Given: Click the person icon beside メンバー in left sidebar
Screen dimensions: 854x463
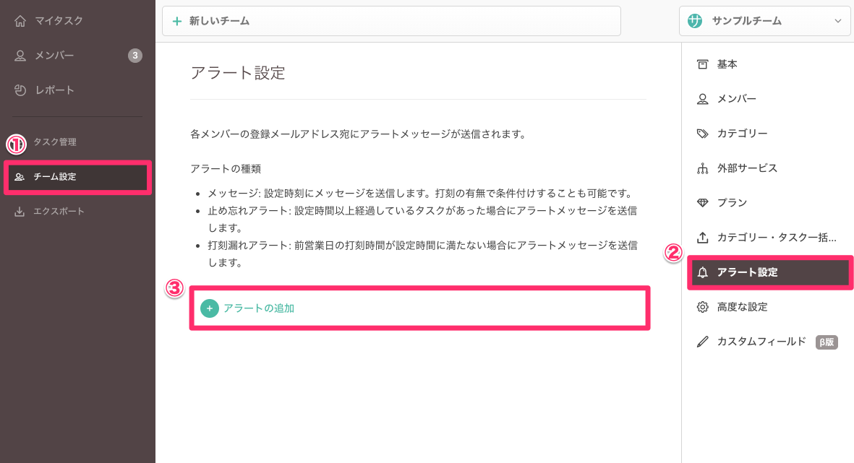Looking at the screenshot, I should click(20, 56).
